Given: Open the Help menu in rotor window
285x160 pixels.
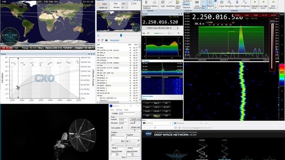Looking at the screenshot, I should point(126,110).
